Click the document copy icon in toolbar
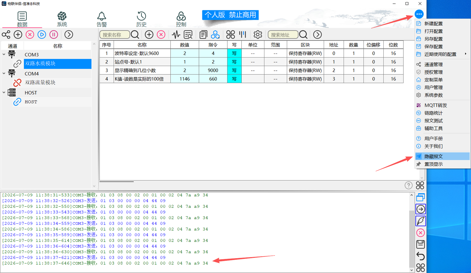The height and width of the screenshot is (273, 471). coord(203,34)
